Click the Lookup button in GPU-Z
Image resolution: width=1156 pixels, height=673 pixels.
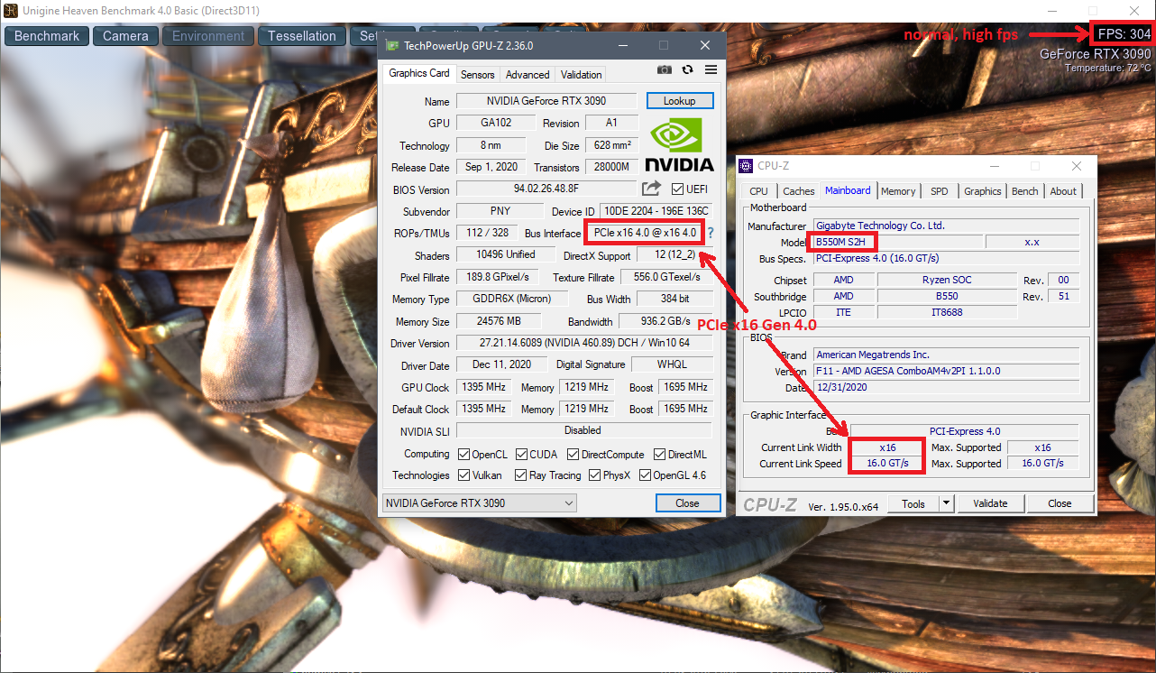[x=679, y=100]
